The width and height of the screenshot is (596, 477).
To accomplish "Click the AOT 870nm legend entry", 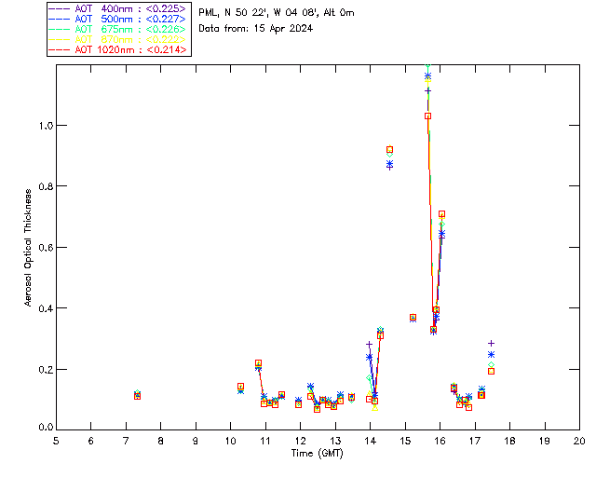I will tap(117, 39).
